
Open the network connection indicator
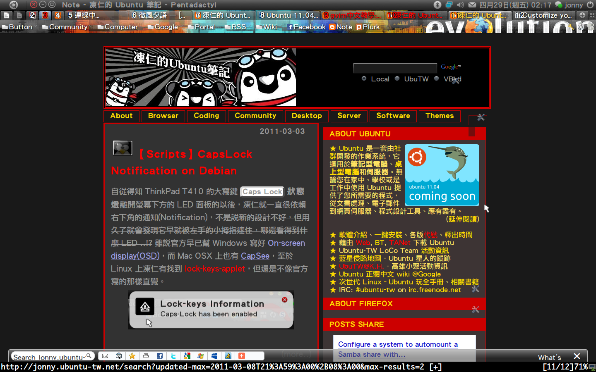[x=449, y=5]
